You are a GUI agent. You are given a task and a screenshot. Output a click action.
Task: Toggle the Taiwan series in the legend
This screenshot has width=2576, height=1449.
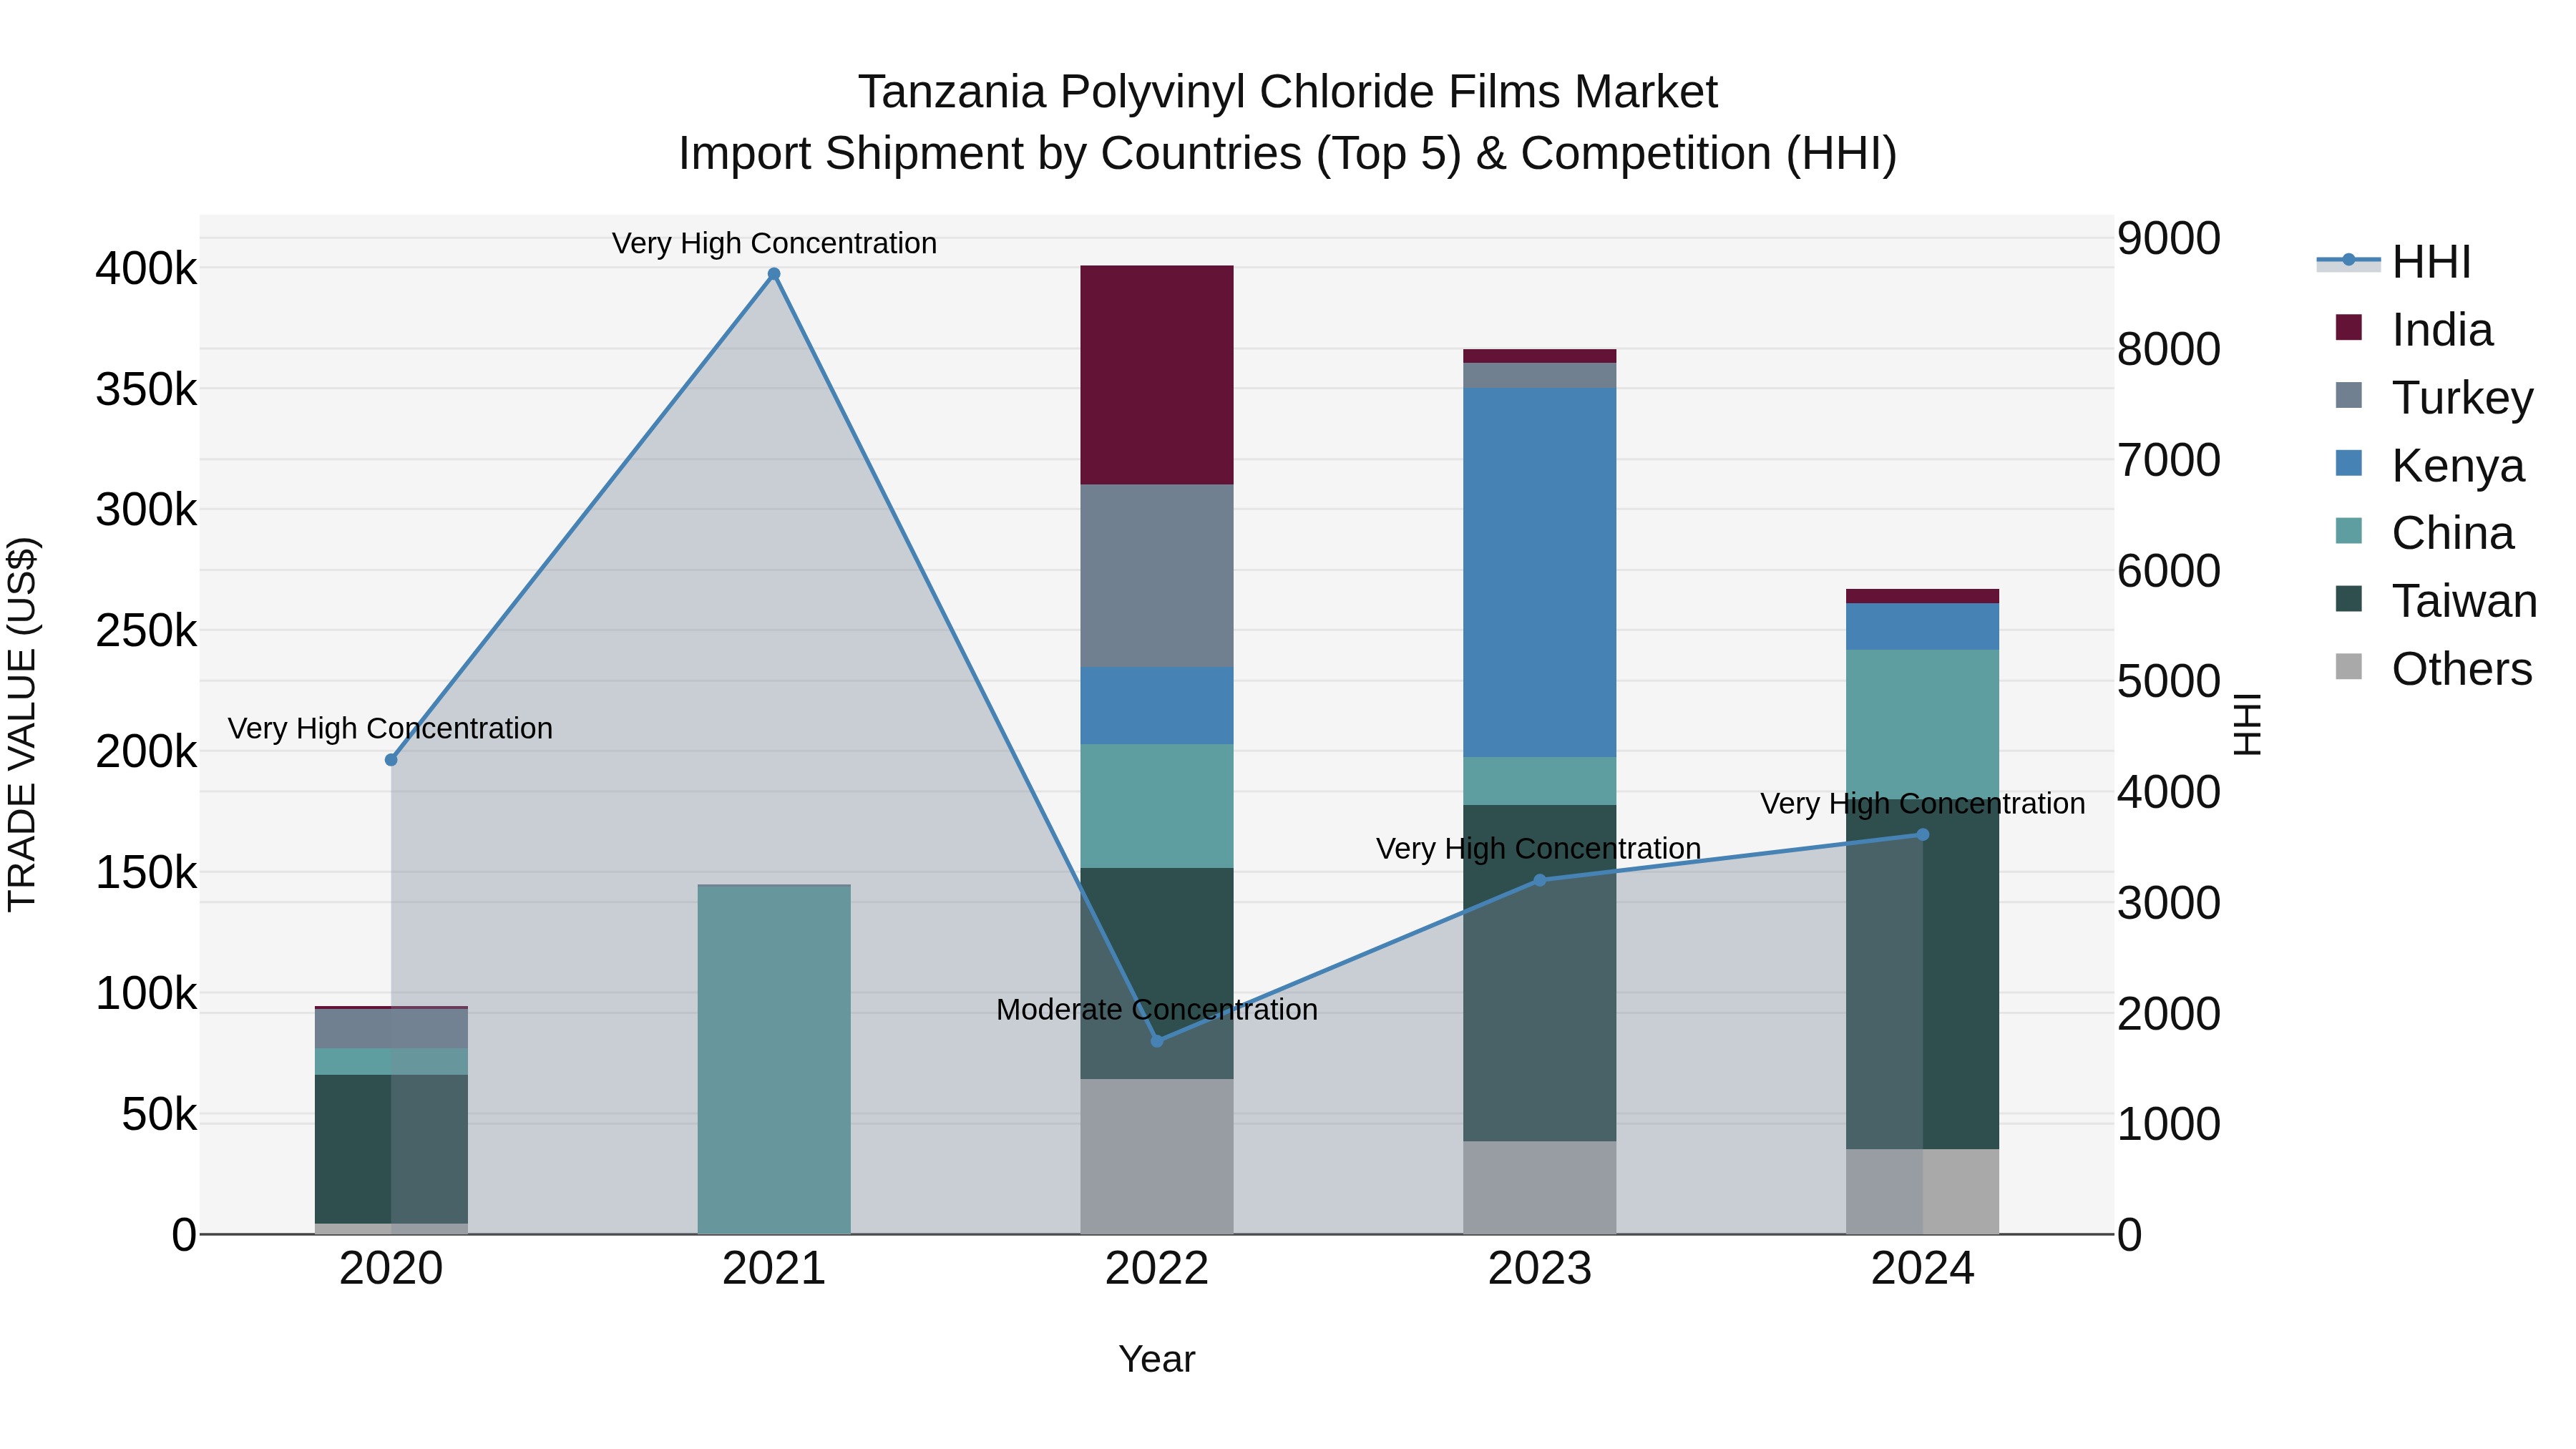(2436, 601)
